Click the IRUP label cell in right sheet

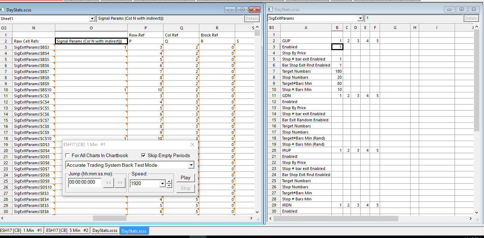(x=306, y=150)
